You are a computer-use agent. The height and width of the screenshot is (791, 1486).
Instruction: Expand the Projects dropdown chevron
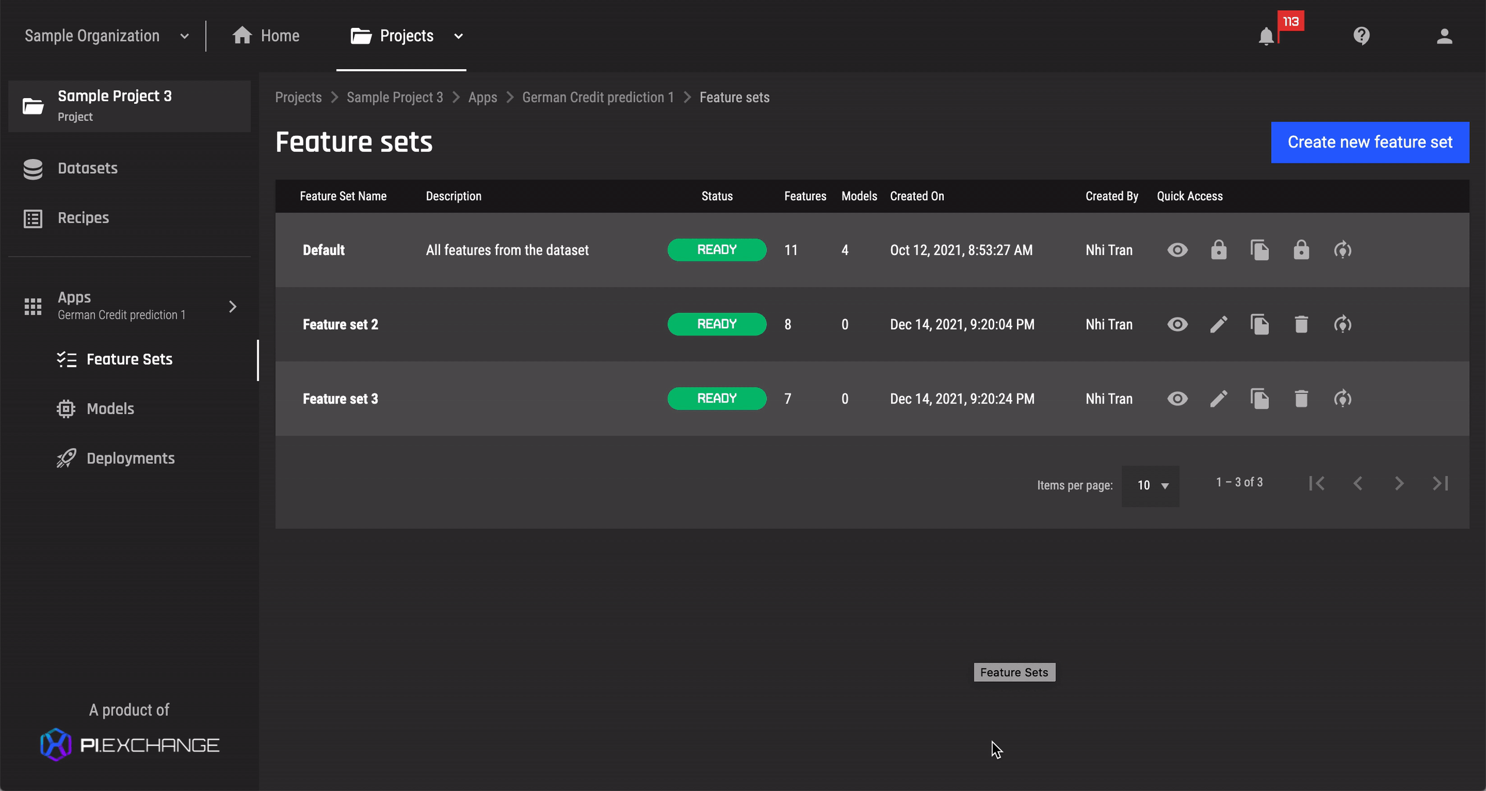click(x=459, y=37)
